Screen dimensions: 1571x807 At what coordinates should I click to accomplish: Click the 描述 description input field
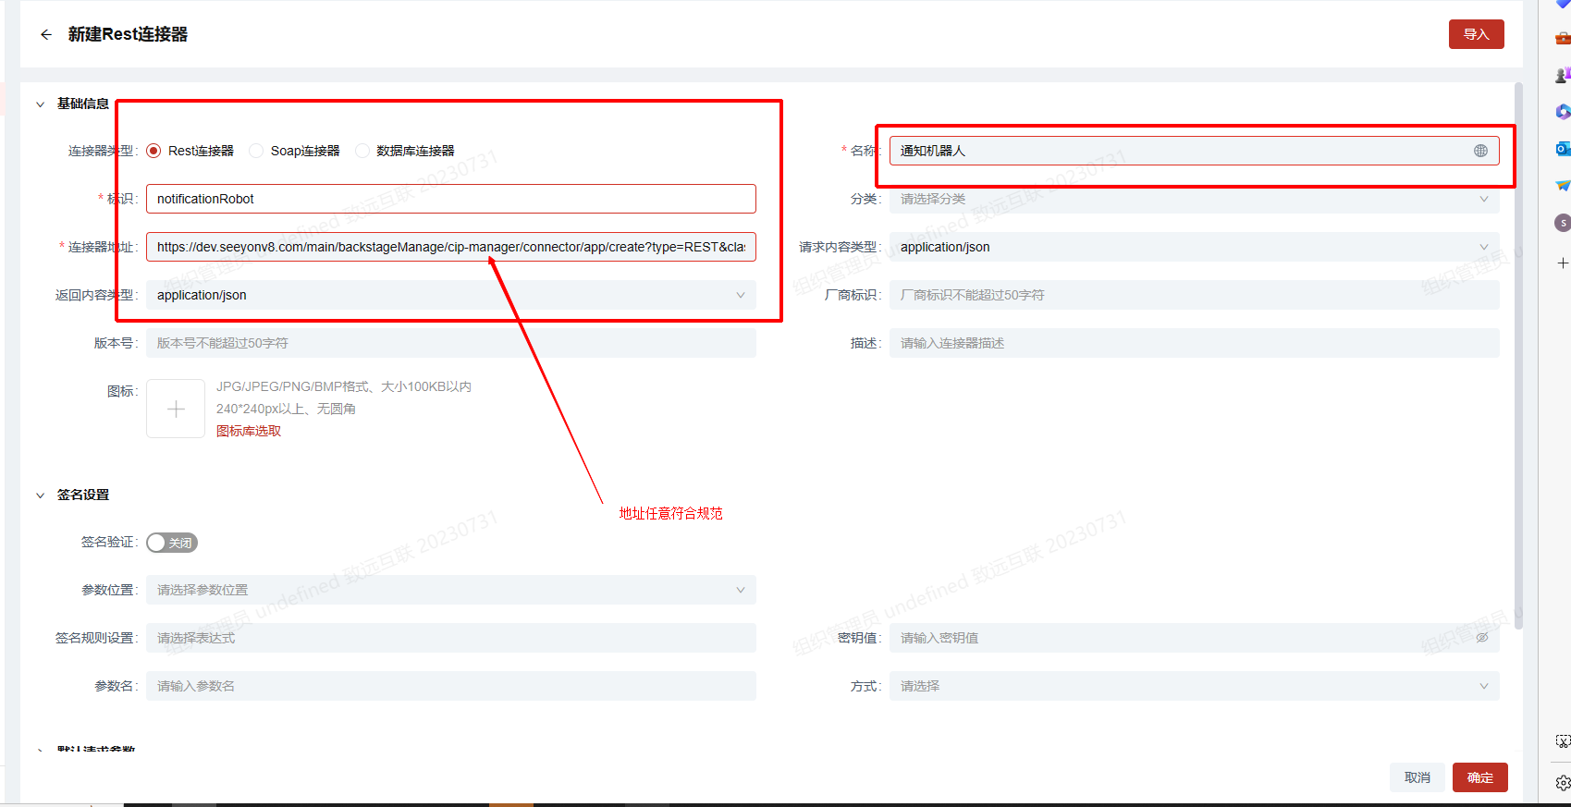click(x=1195, y=343)
